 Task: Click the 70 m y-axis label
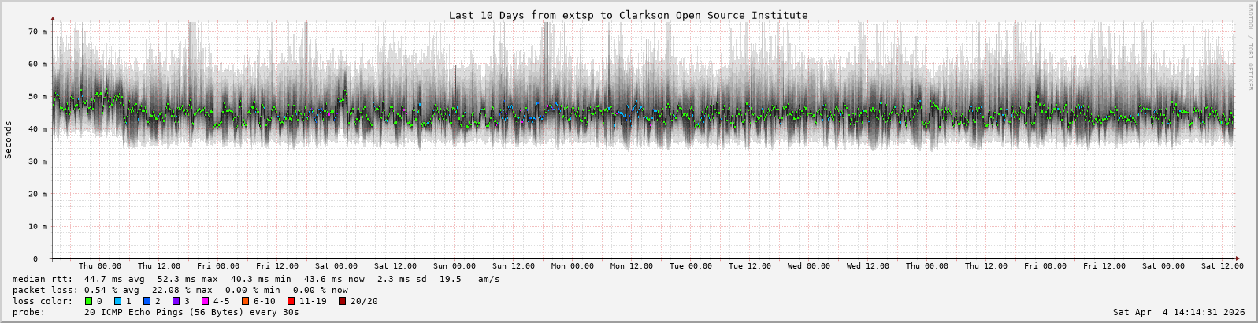(38, 32)
